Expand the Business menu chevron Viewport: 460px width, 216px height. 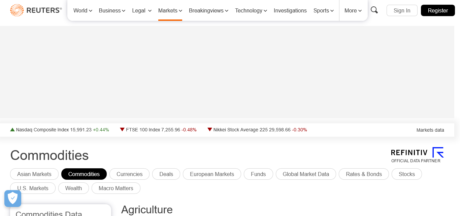click(x=124, y=11)
